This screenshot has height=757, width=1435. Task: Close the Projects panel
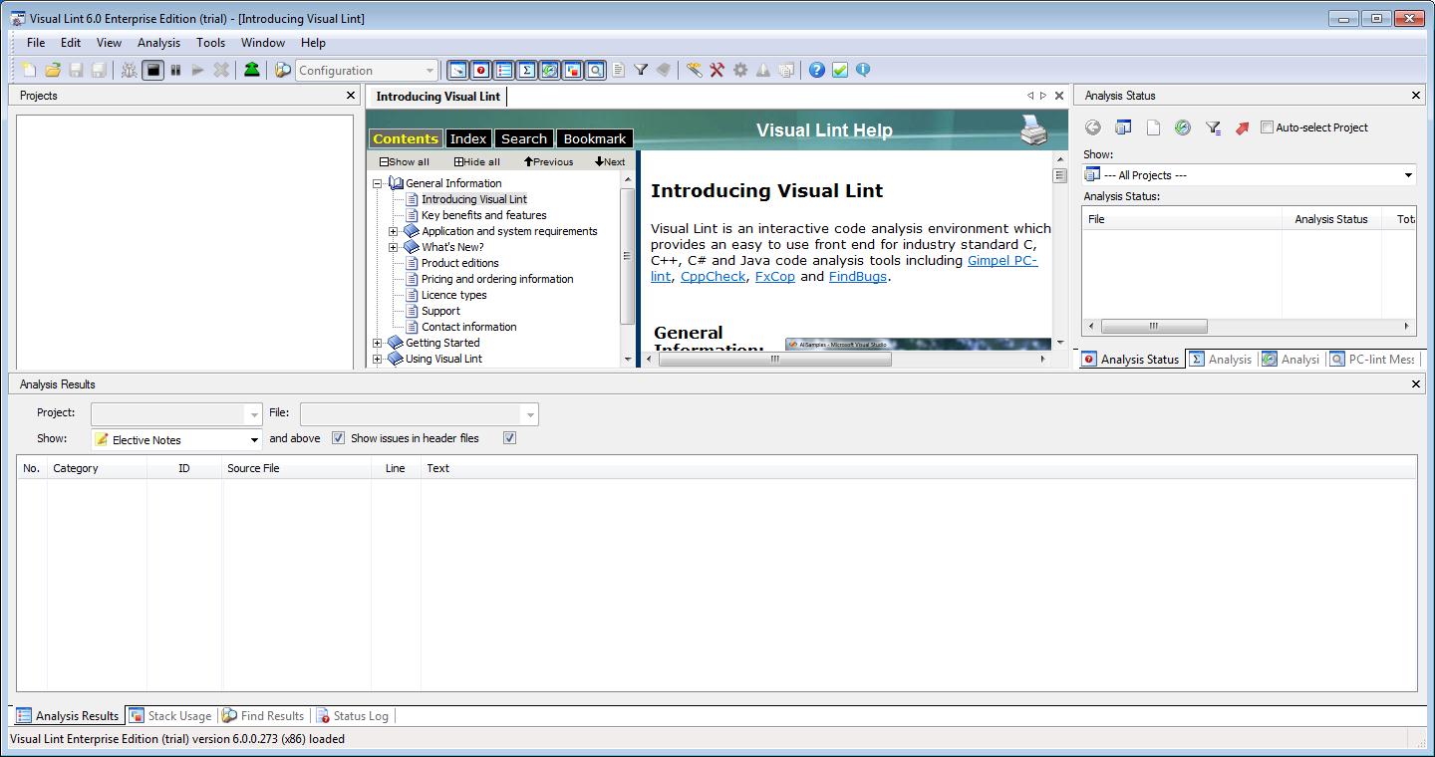pos(351,96)
